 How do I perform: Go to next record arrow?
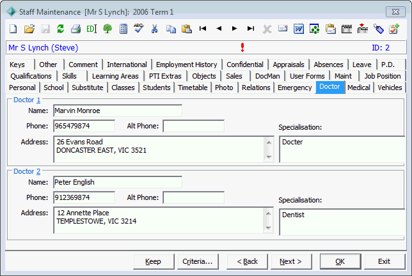pos(235,28)
